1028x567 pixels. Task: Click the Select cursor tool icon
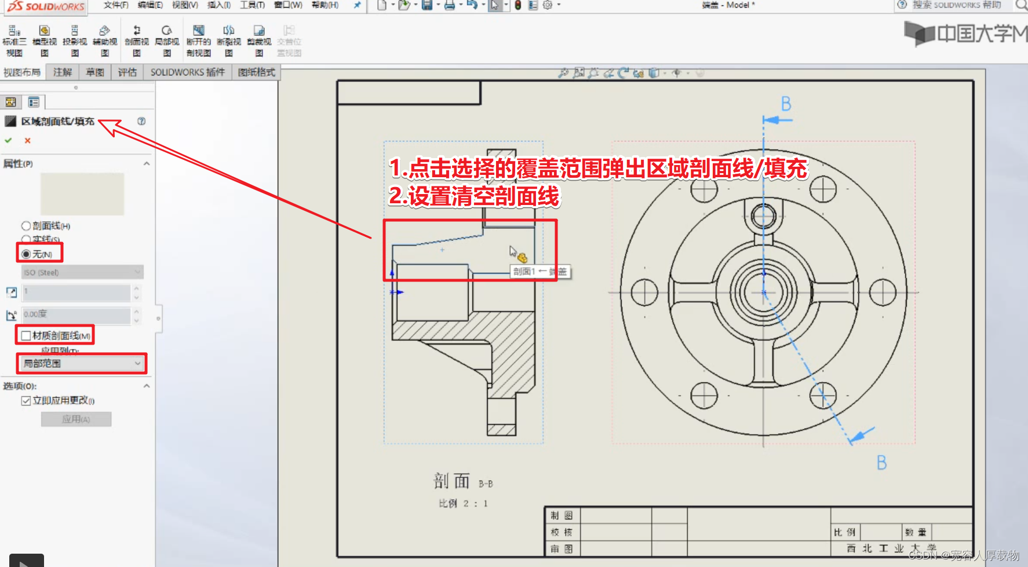coord(495,5)
